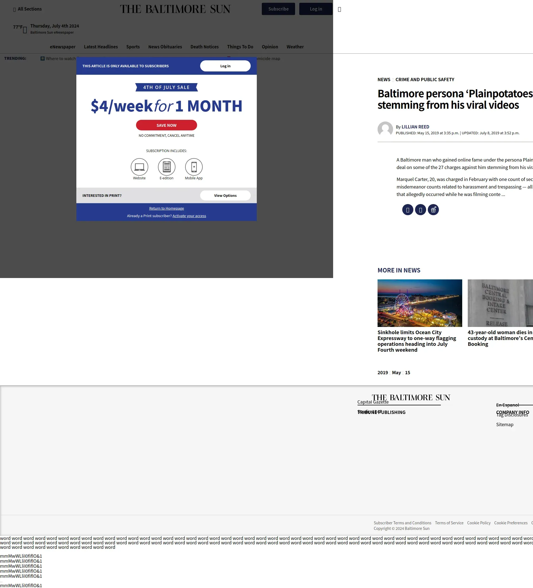This screenshot has height=588, width=533.
Task: Open the Sports section
Action: coord(133,47)
